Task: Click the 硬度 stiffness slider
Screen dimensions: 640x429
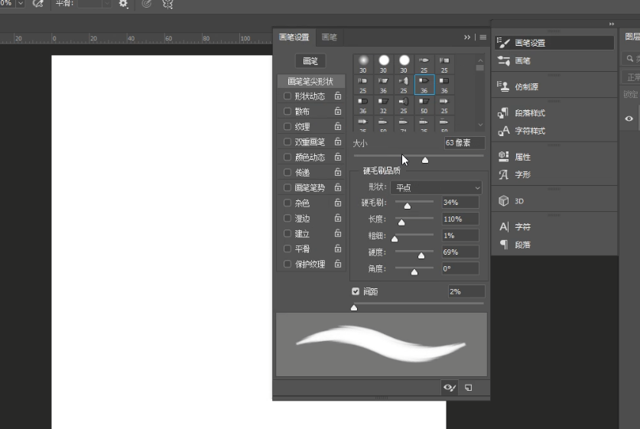Action: pyautogui.click(x=414, y=252)
